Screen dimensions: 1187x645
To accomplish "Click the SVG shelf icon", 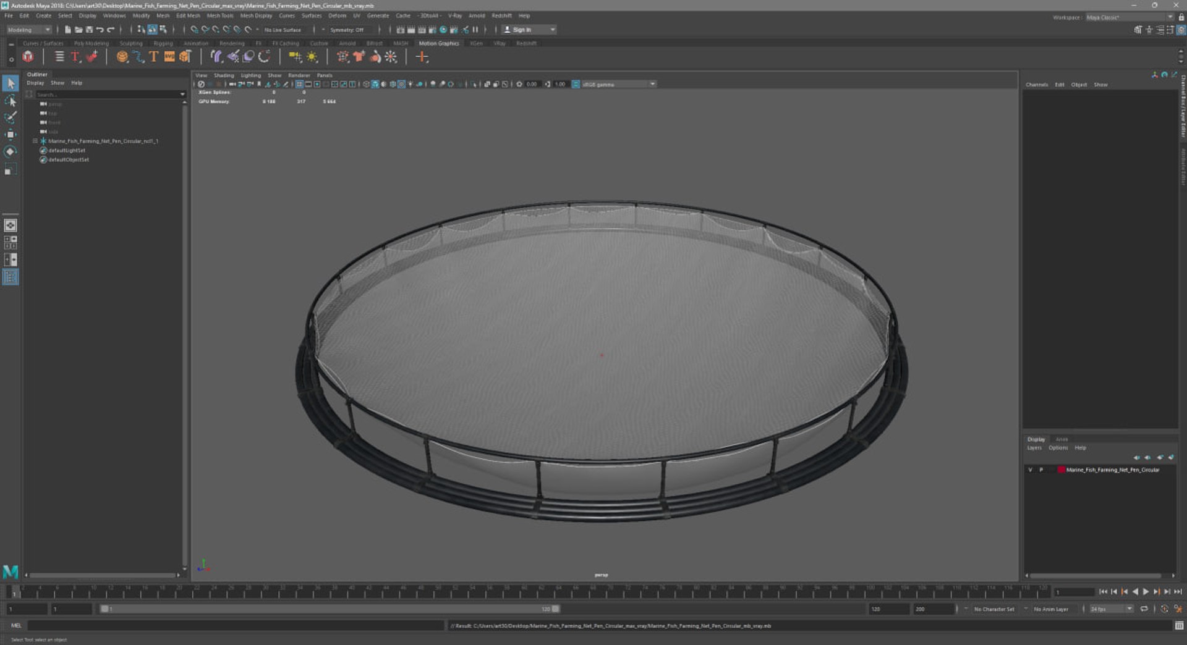I will (169, 57).
